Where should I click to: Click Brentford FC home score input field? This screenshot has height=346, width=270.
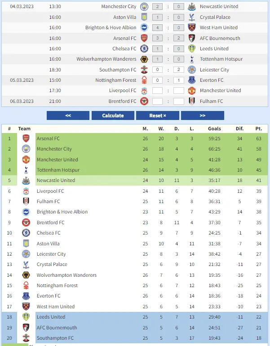157,101
